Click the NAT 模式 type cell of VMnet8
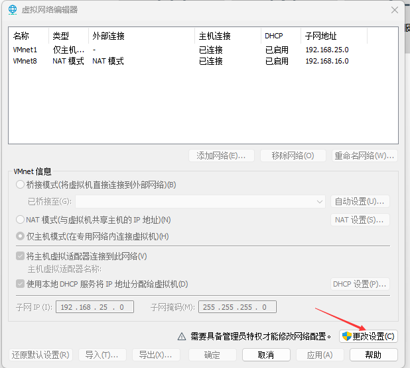 pyautogui.click(x=68, y=61)
